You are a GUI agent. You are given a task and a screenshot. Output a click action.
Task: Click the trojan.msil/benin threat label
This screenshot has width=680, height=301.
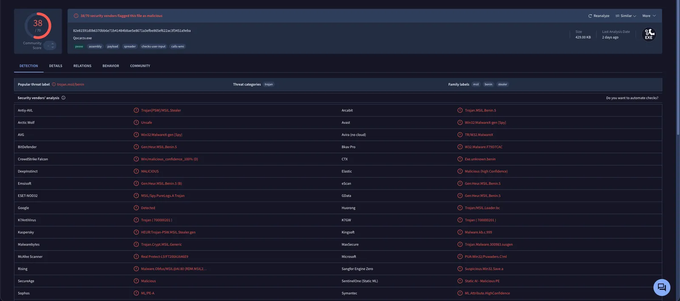[71, 84]
